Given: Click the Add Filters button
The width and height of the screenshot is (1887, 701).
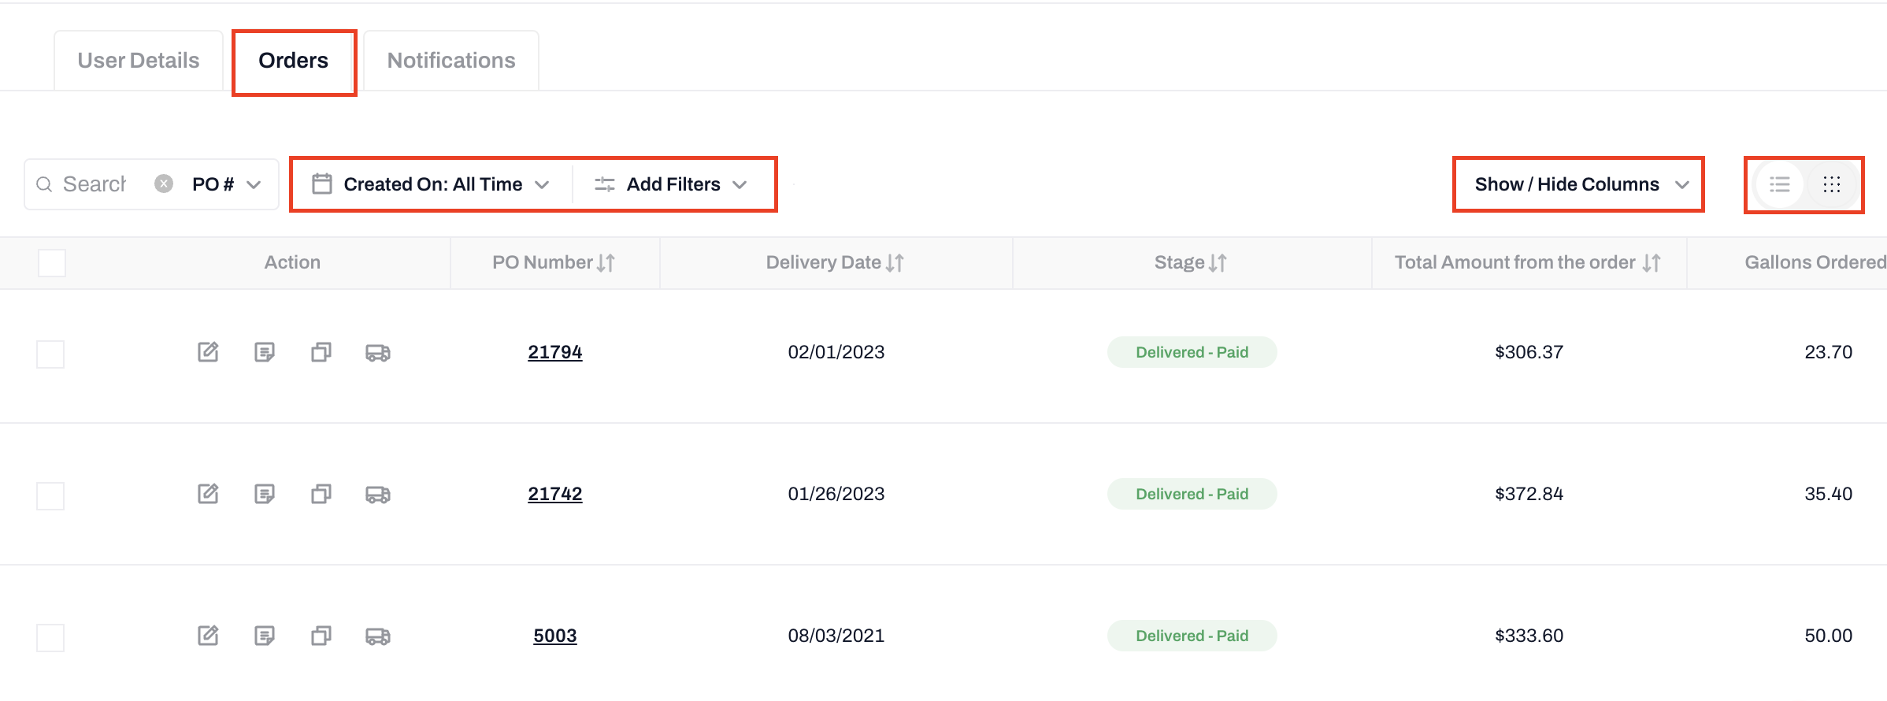Looking at the screenshot, I should coord(671,184).
